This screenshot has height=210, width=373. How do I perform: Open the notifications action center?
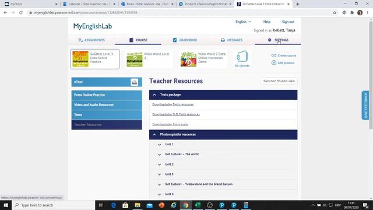[365, 205]
